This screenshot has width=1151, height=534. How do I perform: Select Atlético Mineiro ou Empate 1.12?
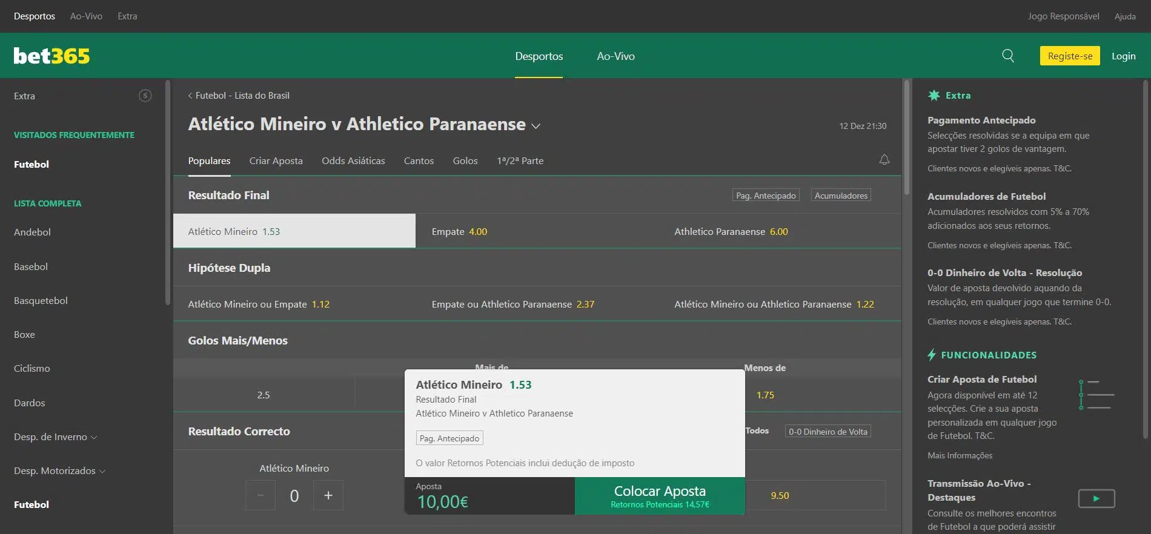[294, 304]
